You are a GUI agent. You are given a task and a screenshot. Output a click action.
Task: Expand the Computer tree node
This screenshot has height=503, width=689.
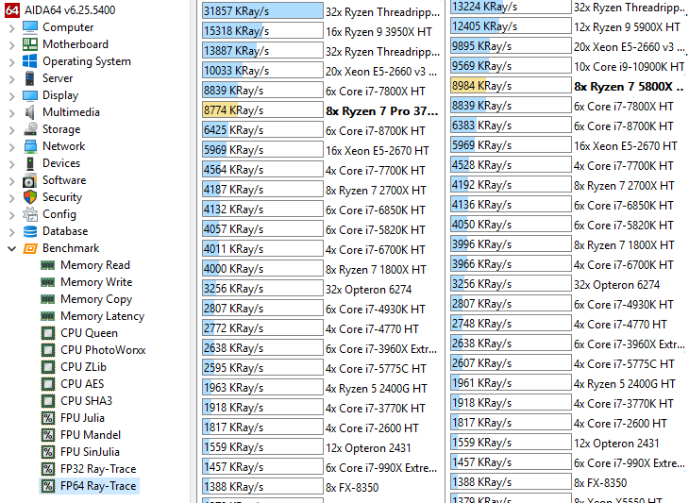[x=12, y=28]
